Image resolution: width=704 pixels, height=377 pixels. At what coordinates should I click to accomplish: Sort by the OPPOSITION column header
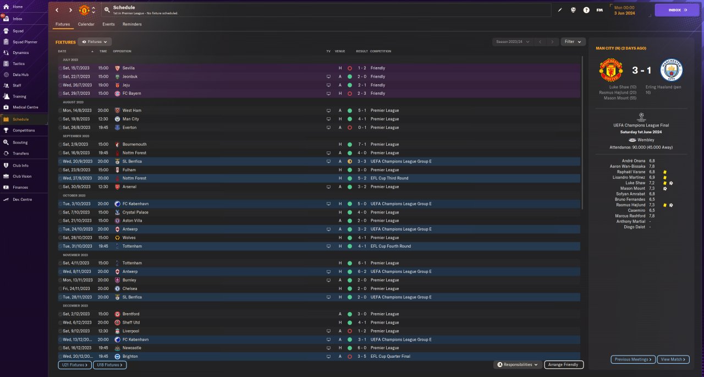[122, 51]
